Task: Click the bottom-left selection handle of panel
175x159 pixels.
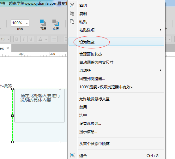Action: 13,142
